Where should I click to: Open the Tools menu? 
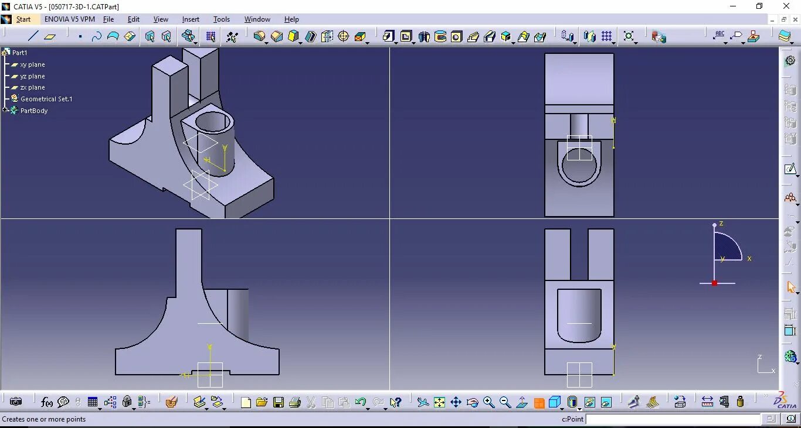(222, 19)
